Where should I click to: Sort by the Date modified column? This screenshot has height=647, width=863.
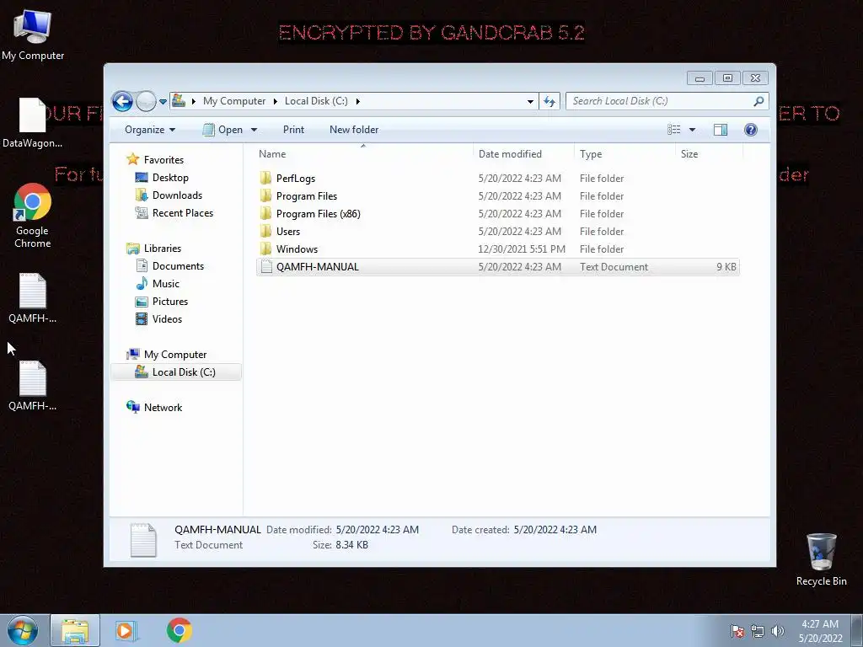point(523,154)
